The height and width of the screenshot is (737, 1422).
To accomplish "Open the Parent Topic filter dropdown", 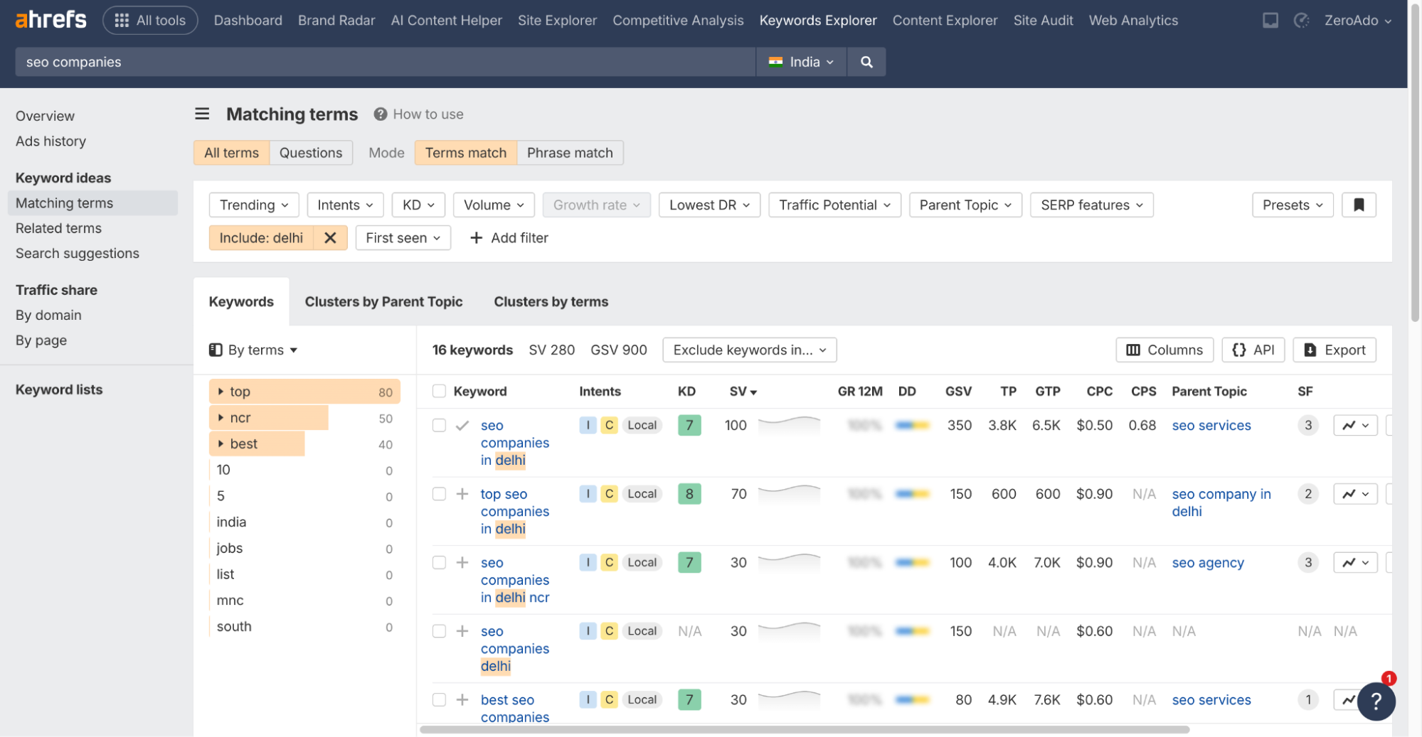I will pyautogui.click(x=965, y=205).
